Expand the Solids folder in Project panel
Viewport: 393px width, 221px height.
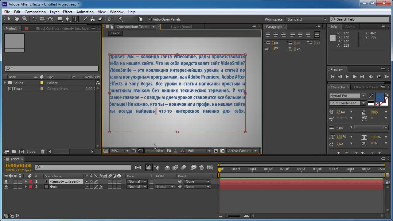[x=5, y=83]
